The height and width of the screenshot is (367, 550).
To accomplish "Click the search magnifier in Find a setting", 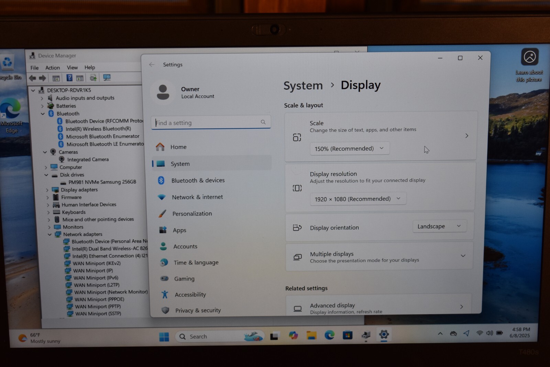I will [x=263, y=122].
